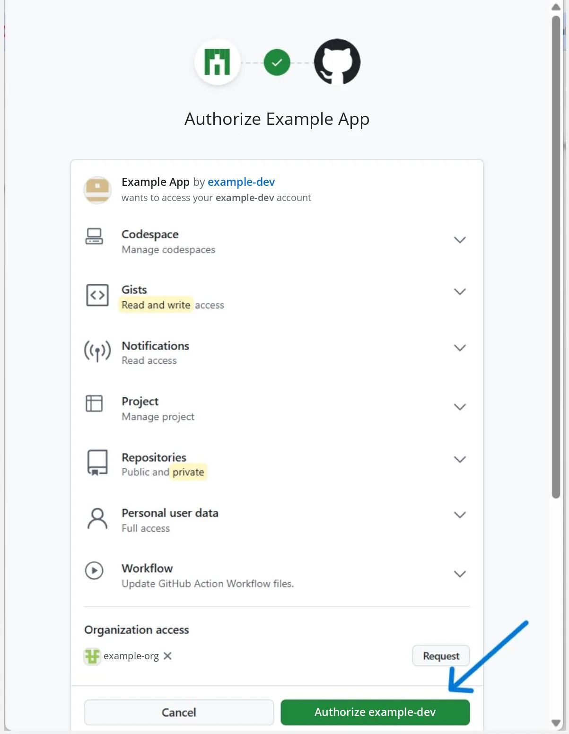
Task: Click the Project table icon
Action: point(94,403)
